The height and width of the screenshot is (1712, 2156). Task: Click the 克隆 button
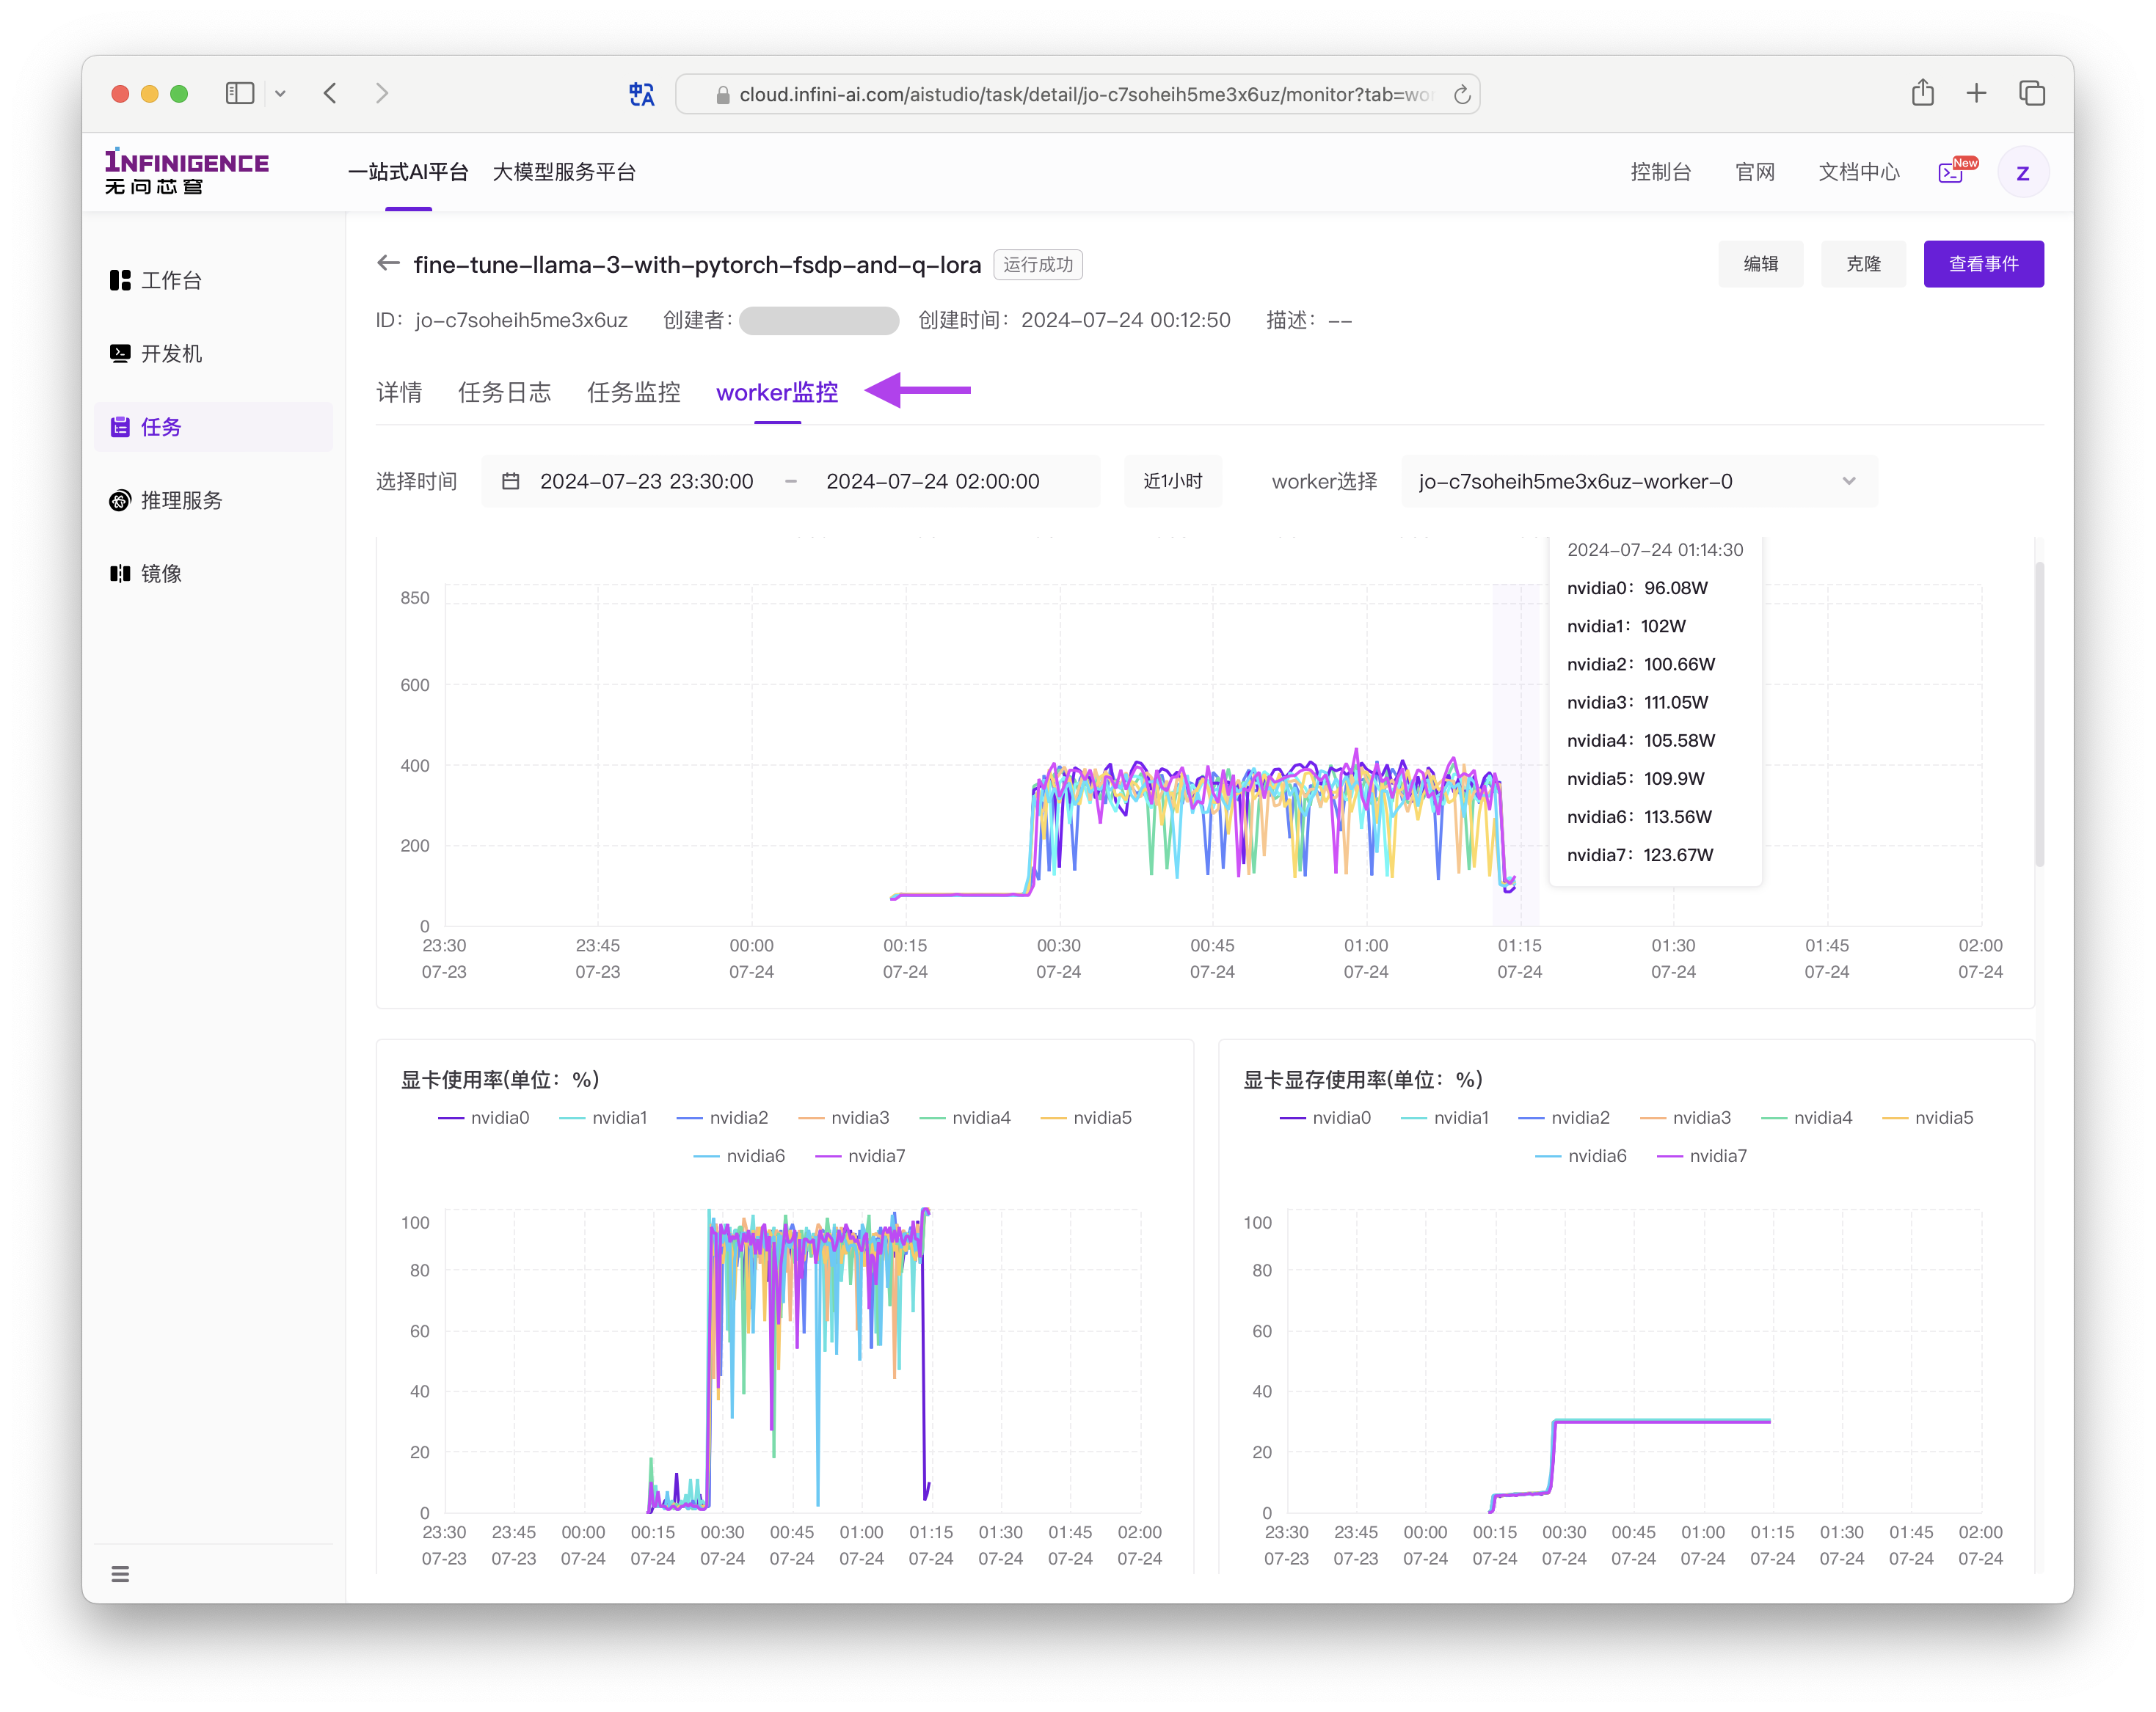[1863, 264]
